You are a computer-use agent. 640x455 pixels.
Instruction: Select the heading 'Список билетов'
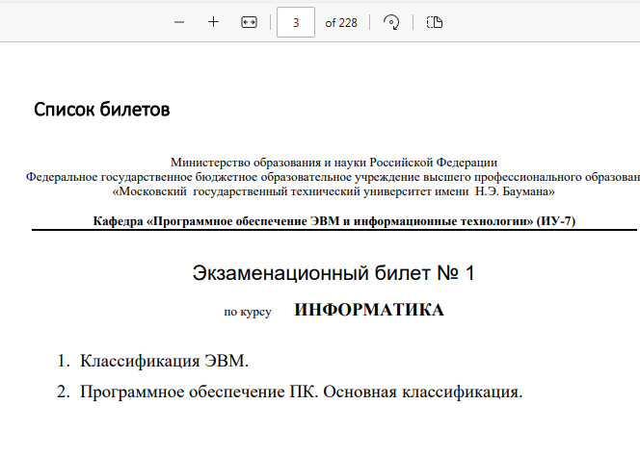[x=101, y=110]
